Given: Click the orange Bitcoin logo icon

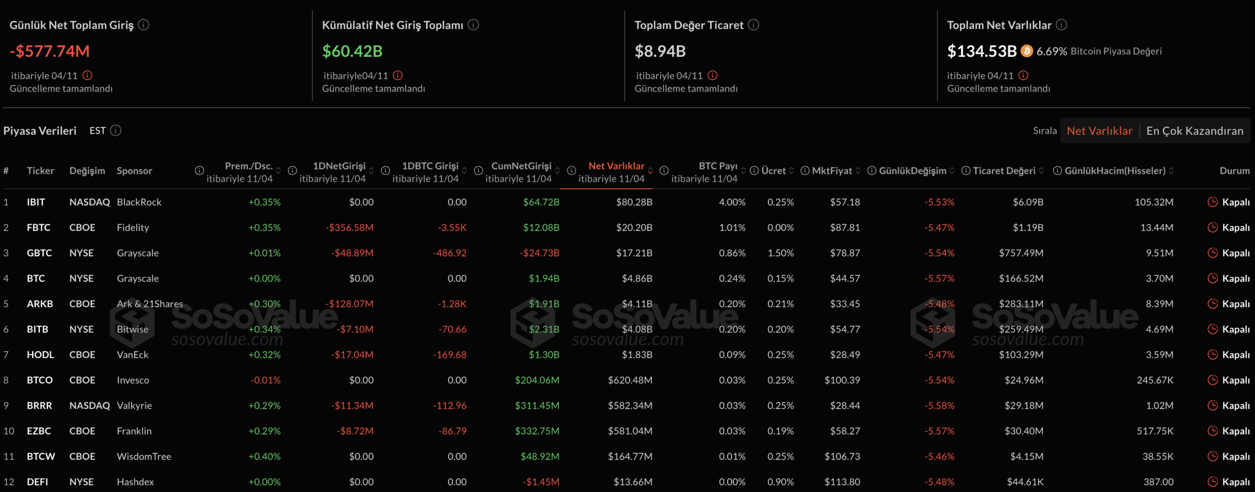Looking at the screenshot, I should coord(1027,51).
